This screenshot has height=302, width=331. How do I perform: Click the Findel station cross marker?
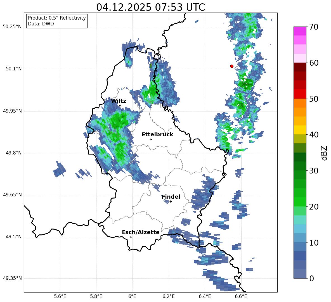[171, 202]
